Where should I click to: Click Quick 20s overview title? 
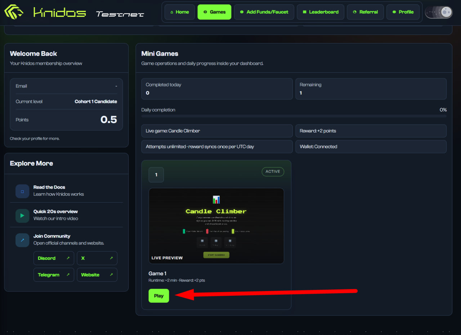(55, 212)
